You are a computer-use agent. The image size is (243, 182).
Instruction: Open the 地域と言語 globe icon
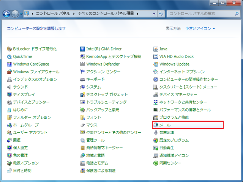coord(82,155)
